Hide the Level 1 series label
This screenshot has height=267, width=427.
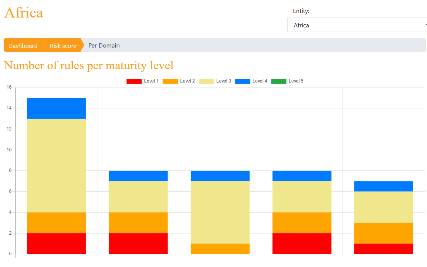tap(151, 81)
